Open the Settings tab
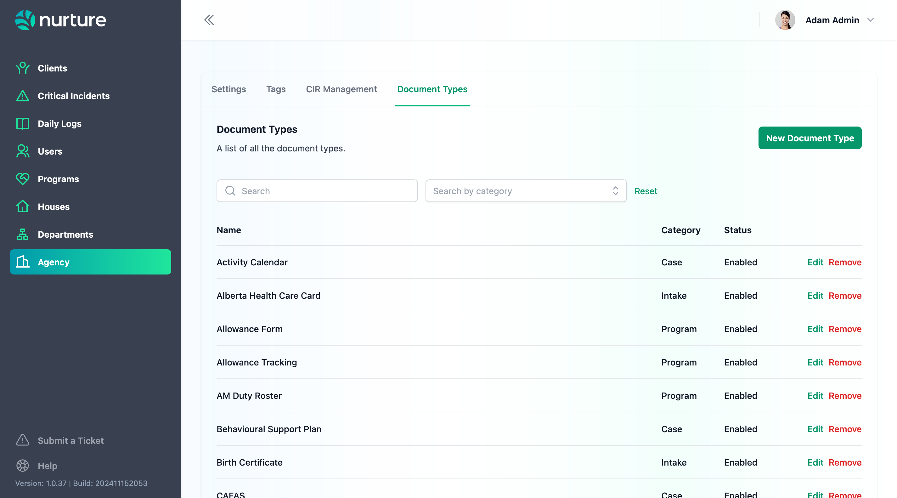 pyautogui.click(x=228, y=89)
